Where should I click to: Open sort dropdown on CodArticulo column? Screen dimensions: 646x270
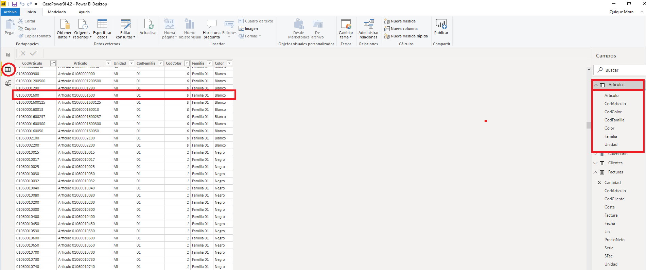point(53,63)
